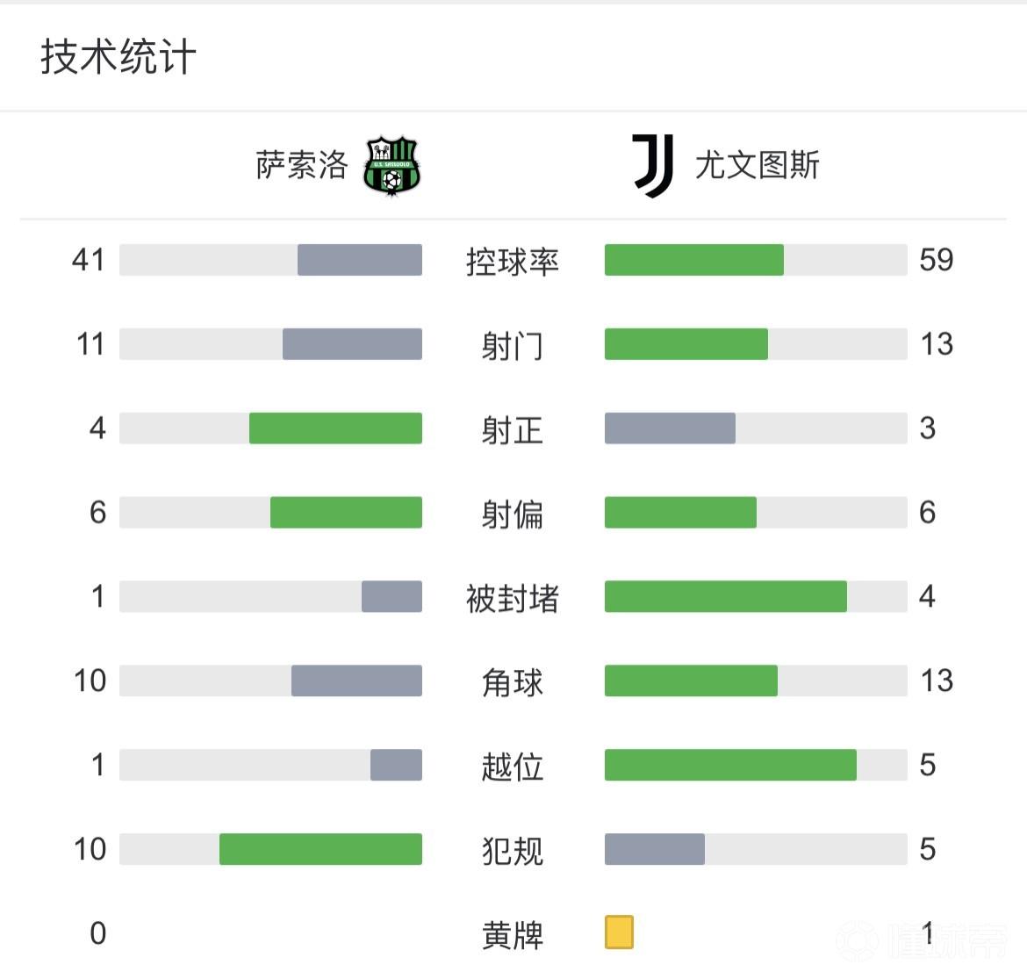Viewport: 1027px width, 972px height.
Task: Click the Juventus team logo
Action: click(653, 165)
